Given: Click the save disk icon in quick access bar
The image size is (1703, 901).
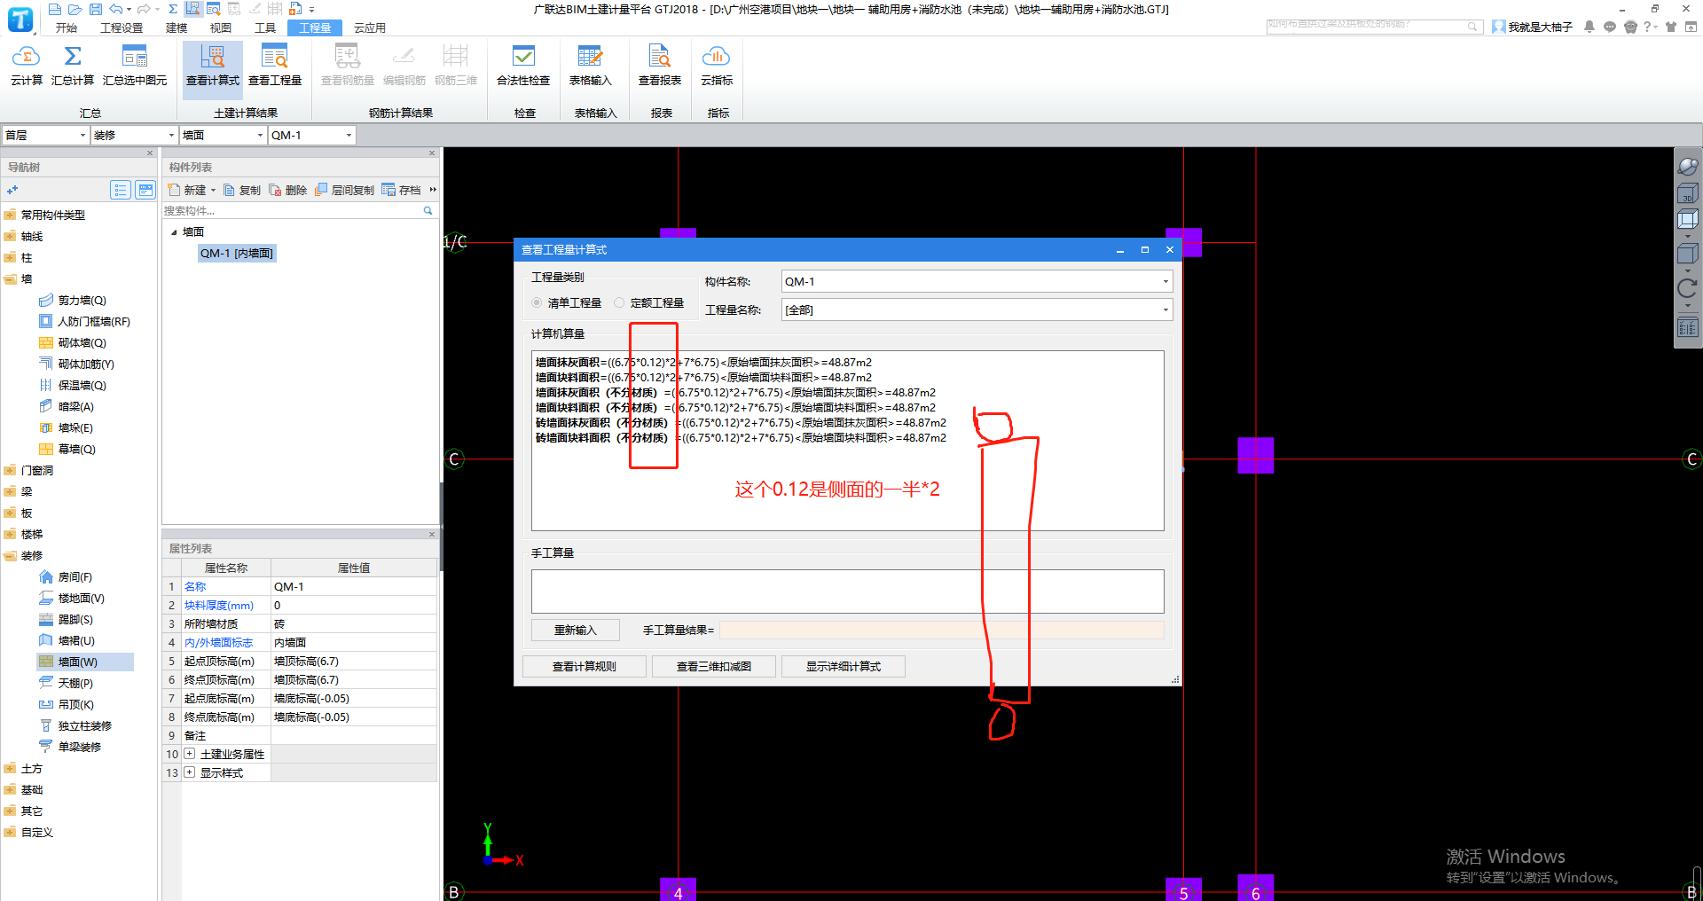Looking at the screenshot, I should point(95,9).
